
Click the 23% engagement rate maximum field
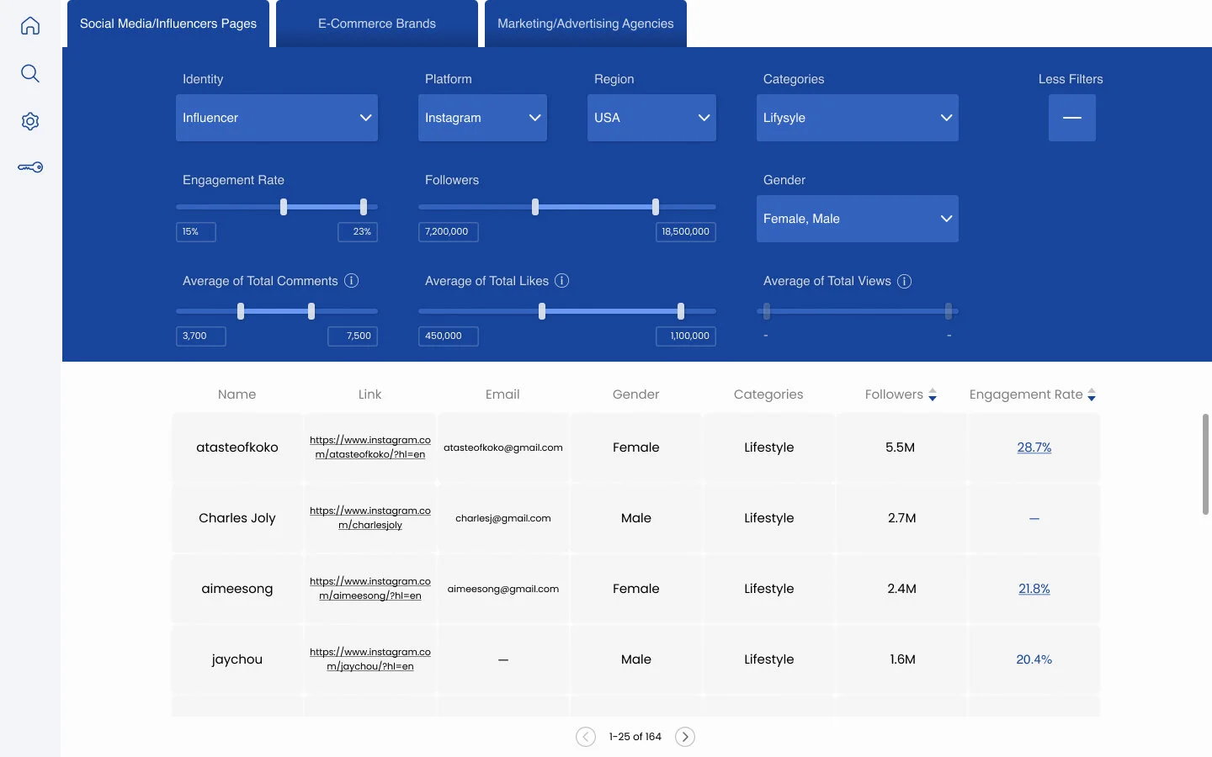coord(358,231)
